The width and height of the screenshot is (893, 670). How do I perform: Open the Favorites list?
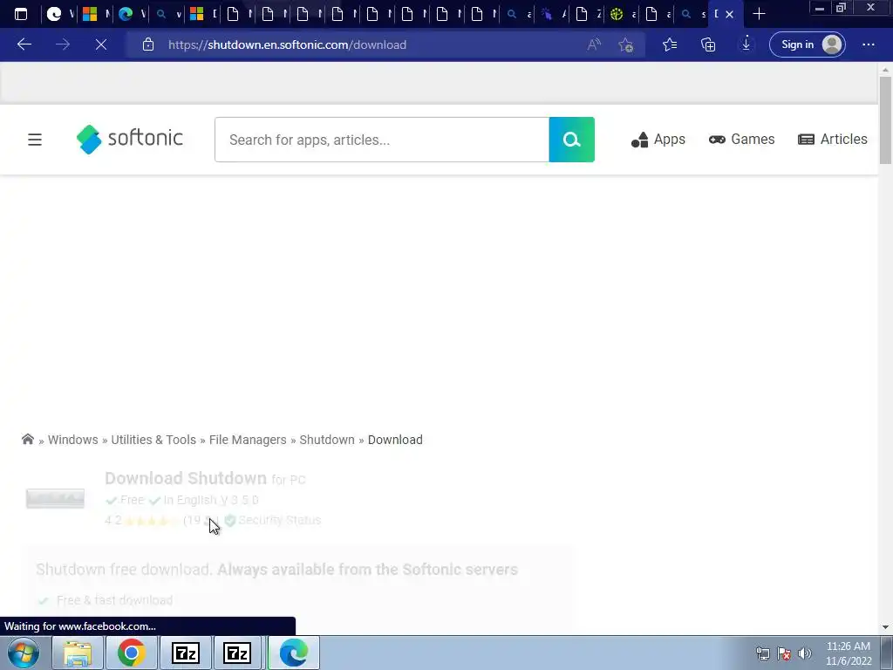click(x=670, y=44)
